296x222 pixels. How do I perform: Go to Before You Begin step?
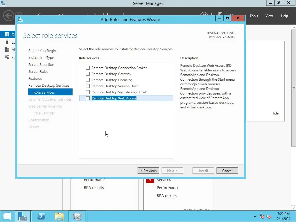point(42,51)
